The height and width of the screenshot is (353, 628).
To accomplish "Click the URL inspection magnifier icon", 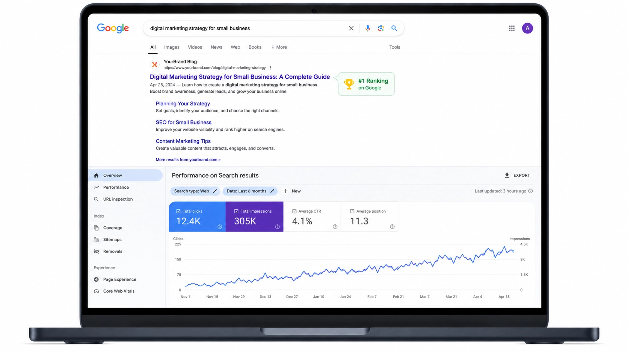I will [97, 199].
